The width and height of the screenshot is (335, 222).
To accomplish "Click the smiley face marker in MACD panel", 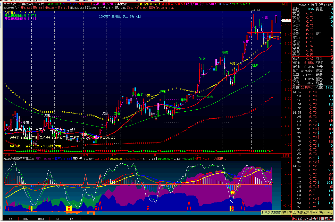I will click(x=233, y=192).
